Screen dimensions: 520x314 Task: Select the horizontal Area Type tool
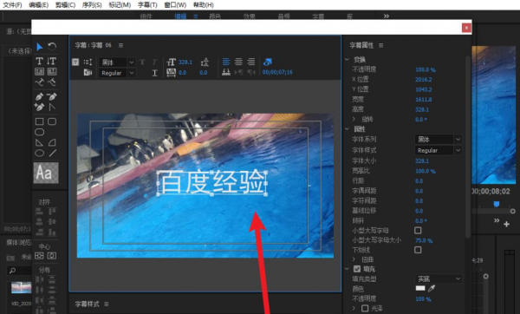[39, 71]
